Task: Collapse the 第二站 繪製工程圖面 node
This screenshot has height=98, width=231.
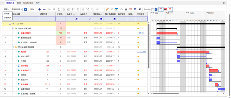Action: pos(13,47)
